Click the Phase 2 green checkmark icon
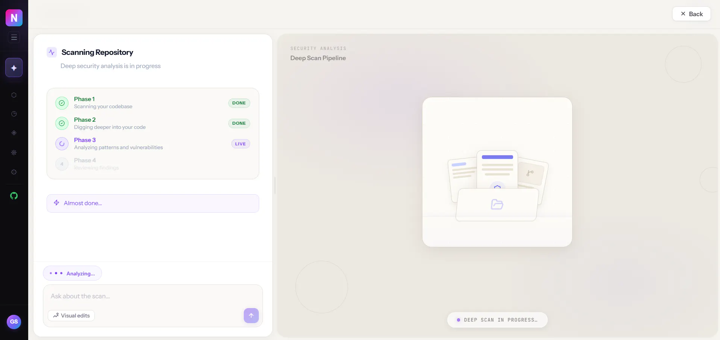Viewport: 720px width, 340px height. click(62, 123)
